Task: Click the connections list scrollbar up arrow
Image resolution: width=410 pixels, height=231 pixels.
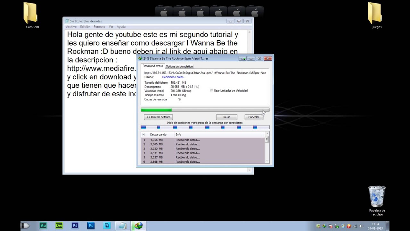Action: click(267, 134)
